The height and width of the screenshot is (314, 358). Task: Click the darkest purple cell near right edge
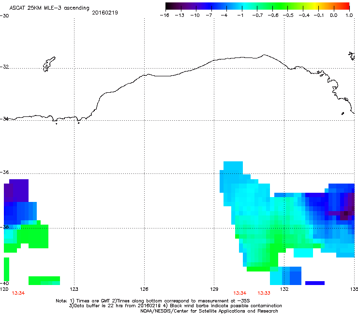pyautogui.click(x=346, y=214)
